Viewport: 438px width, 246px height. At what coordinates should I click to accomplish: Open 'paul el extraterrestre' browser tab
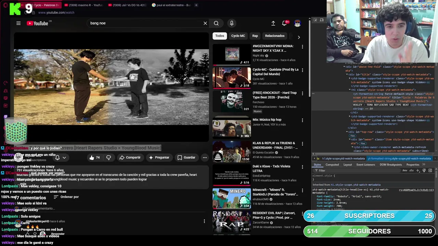pos(171,5)
